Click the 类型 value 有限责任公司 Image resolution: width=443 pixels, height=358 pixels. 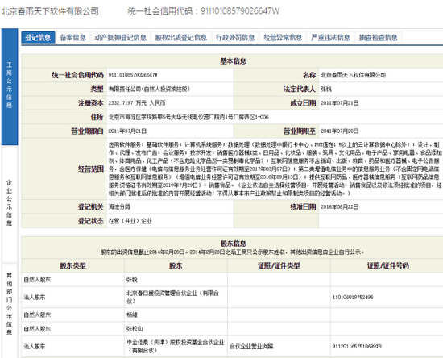tap(149, 89)
